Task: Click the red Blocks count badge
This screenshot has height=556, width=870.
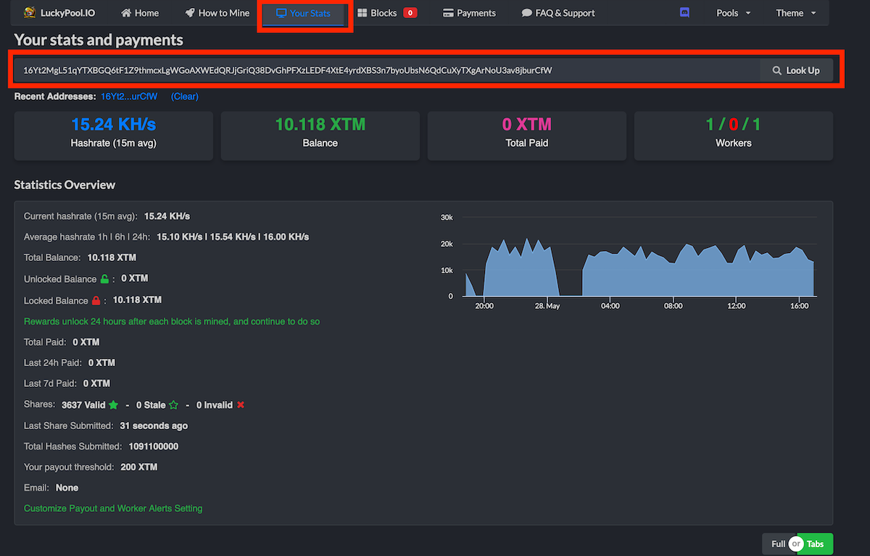Action: pyautogui.click(x=410, y=13)
